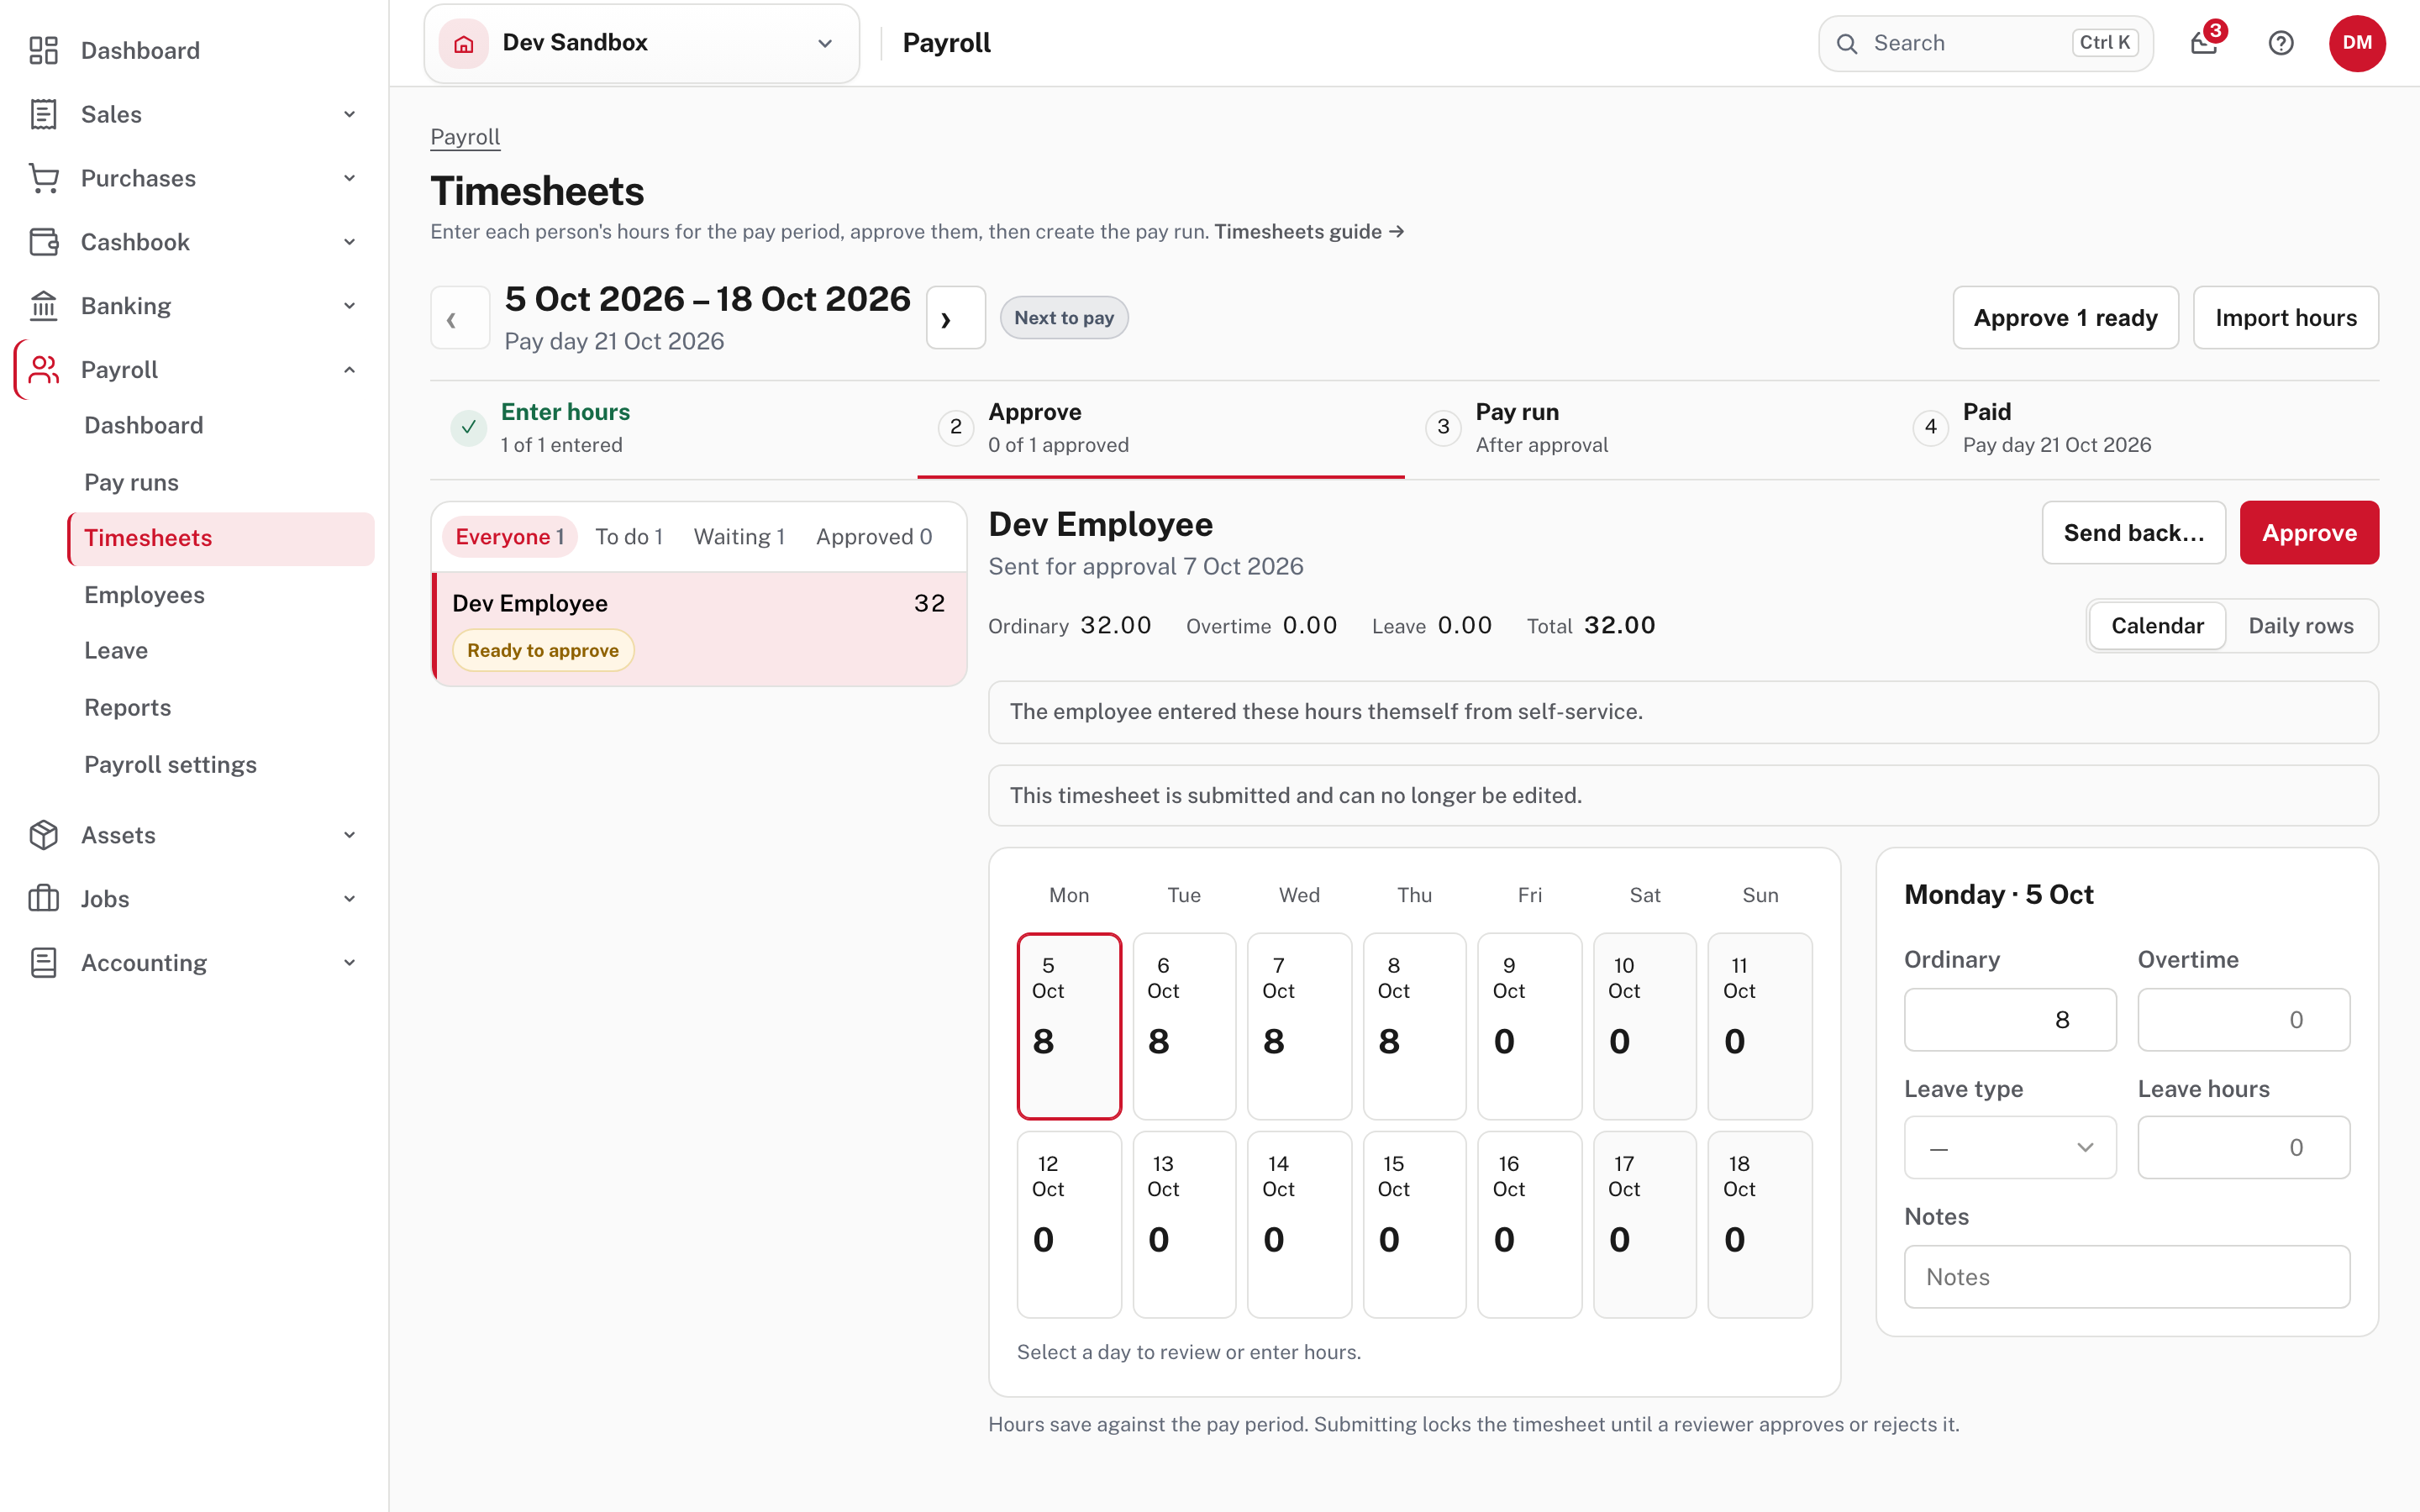The image size is (2420, 1512).
Task: Click the Send back… button
Action: click(x=2133, y=533)
